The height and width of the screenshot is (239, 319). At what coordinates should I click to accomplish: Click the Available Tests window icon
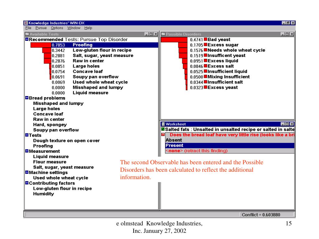pyautogui.click(x=27, y=34)
